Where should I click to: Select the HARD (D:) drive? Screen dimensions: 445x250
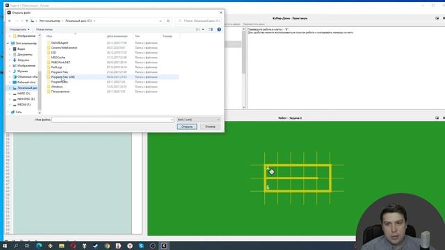(24, 94)
